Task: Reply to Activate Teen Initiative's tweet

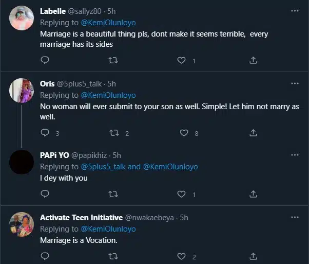Action: 45,256
